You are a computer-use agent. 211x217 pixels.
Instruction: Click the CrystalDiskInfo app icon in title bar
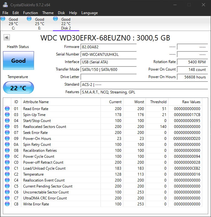[x=5, y=5]
